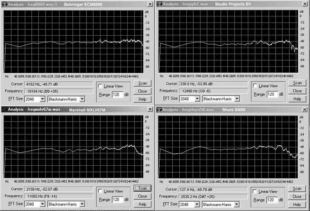
Task: Click spectrum graph in Shure SM58 window
Action: click(228, 147)
